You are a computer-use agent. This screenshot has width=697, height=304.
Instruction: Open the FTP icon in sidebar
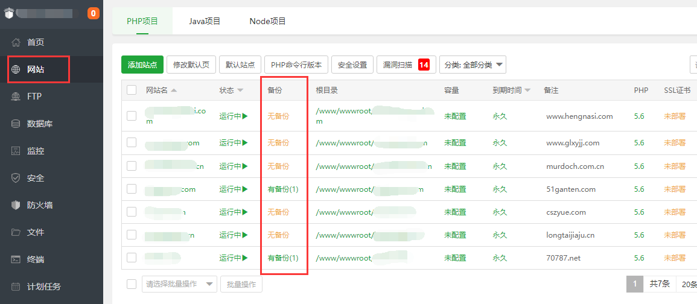(x=16, y=97)
